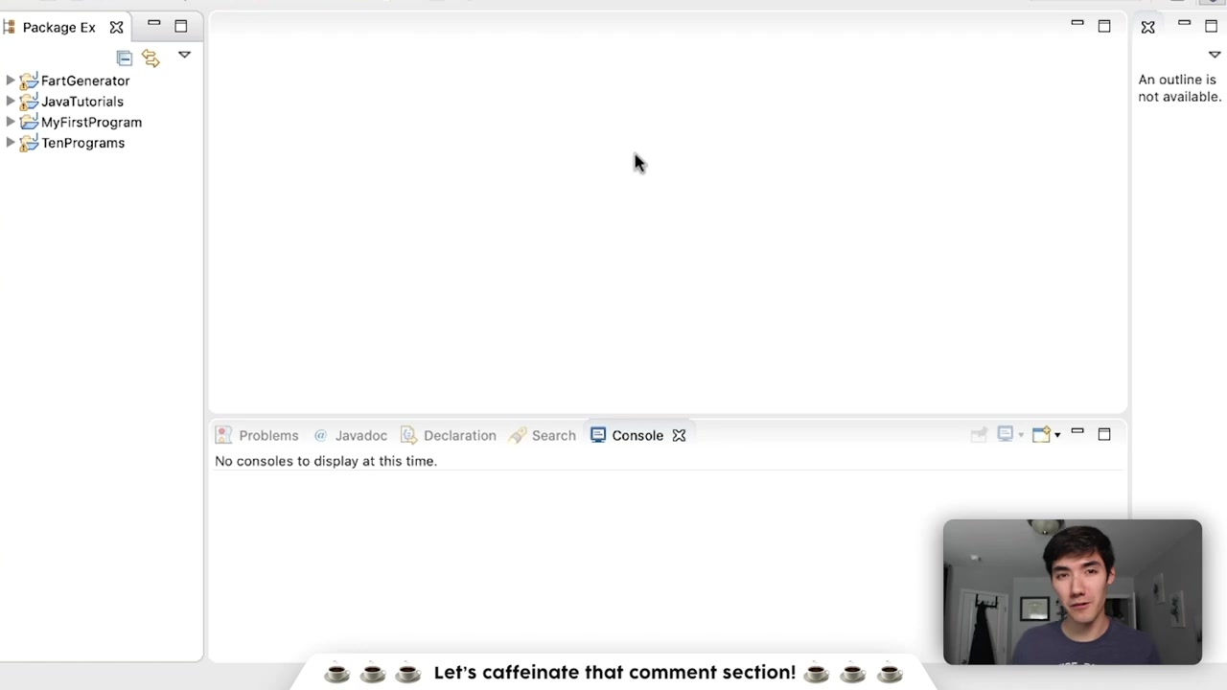
Task: Toggle Link with Editor in Package Explorer
Action: click(x=150, y=57)
